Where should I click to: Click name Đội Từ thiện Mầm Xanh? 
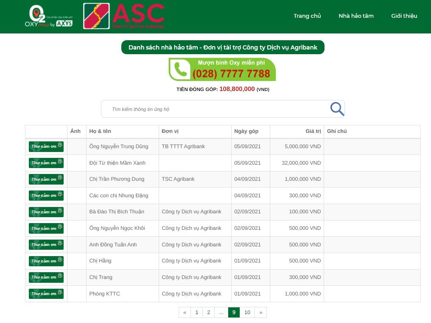[x=118, y=163]
